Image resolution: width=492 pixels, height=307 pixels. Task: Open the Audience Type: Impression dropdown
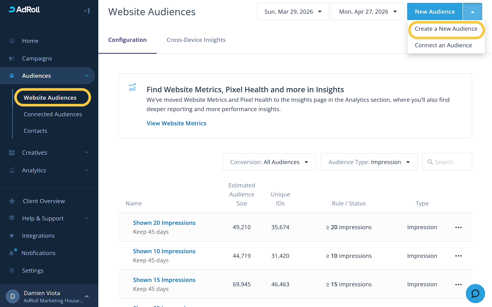click(369, 162)
